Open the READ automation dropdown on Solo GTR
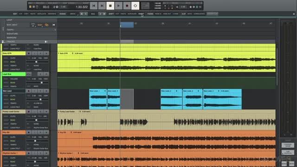 13,62
